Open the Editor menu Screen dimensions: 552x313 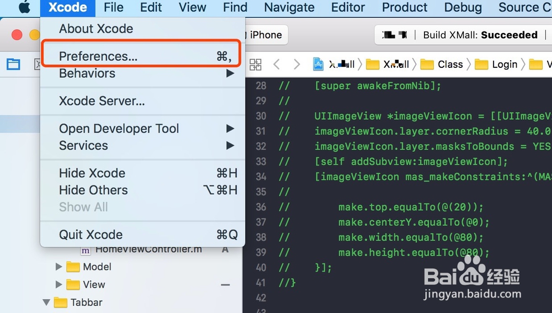point(348,7)
